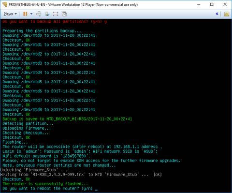232x193 pixels.
Task: Click 'The router is successfully flashed...' line
Action: click(x=45, y=184)
